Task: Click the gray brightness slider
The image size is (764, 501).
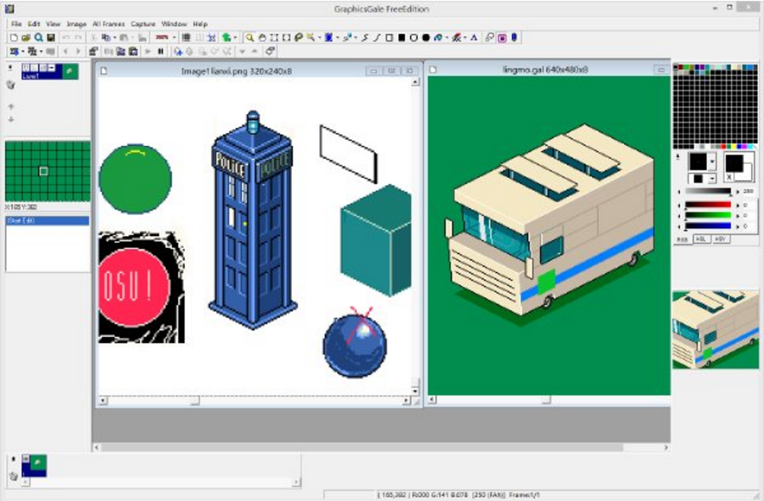Action: pos(708,191)
